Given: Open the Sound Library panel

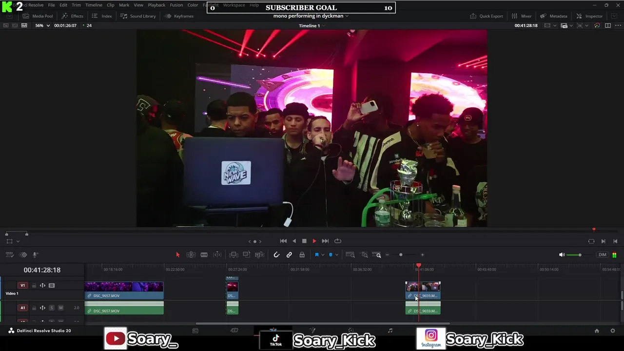Looking at the screenshot, I should (x=138, y=16).
